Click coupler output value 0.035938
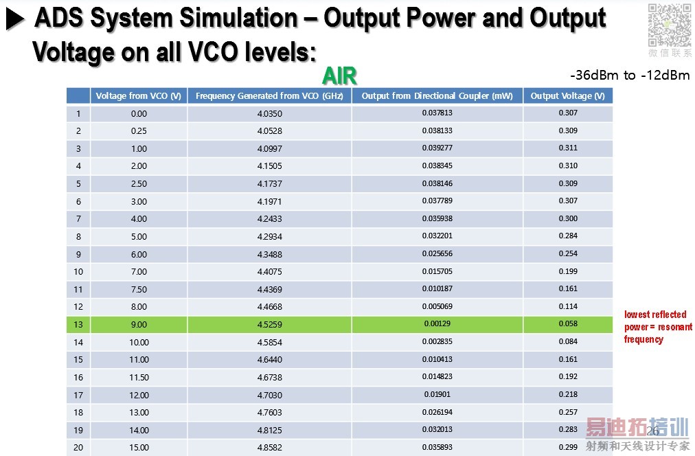 point(437,218)
